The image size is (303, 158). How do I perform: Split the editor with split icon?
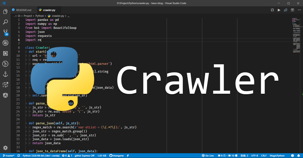tap(292, 10)
